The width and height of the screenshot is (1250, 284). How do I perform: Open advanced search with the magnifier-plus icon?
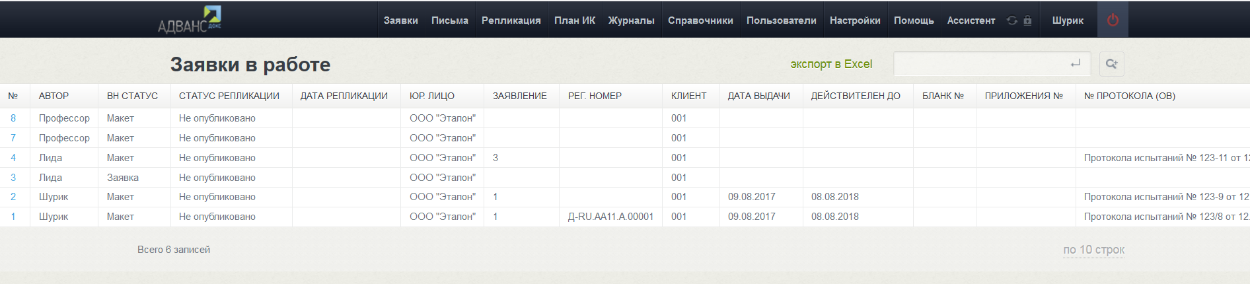1111,64
